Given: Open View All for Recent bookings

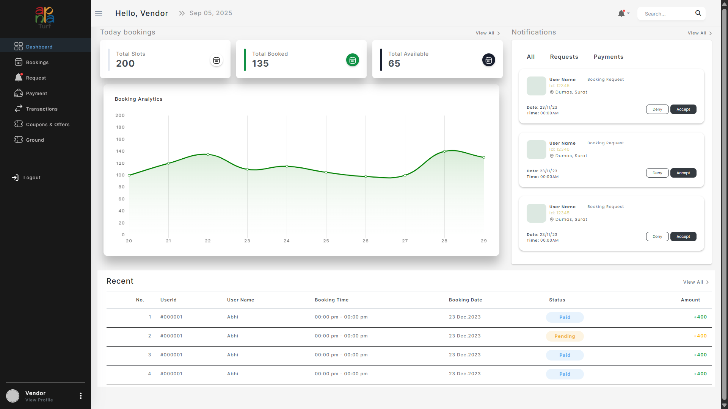Looking at the screenshot, I should [694, 282].
